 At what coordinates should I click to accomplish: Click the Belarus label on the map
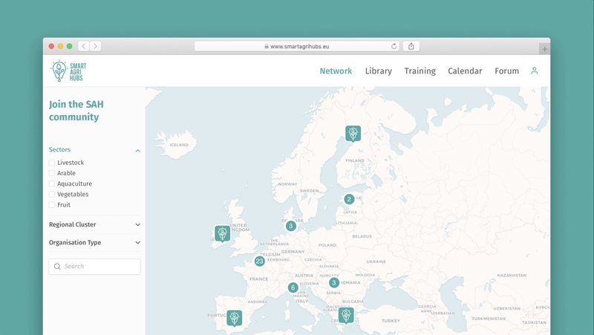tap(362, 236)
